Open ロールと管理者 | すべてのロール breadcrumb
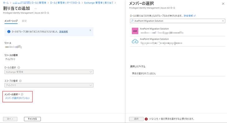This screenshot has height=123, width=227. (x=65, y=3)
